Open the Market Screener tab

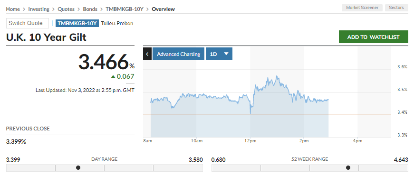click(362, 8)
